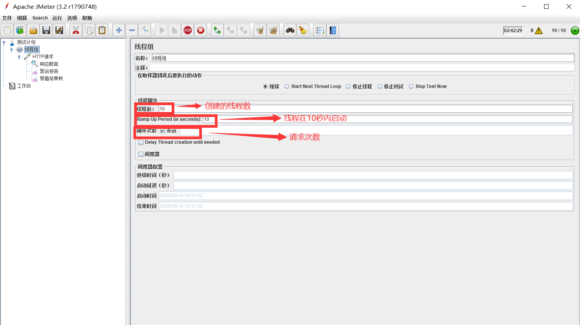The height and width of the screenshot is (325, 580).
Task: Open the Search menu
Action: (40, 18)
